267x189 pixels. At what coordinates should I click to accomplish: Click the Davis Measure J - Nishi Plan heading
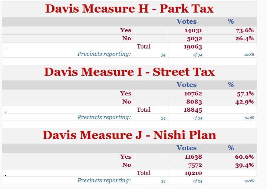click(x=129, y=135)
